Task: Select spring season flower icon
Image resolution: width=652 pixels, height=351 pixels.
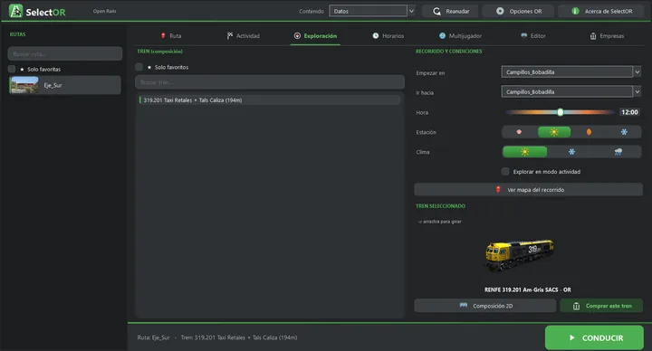Action: coord(519,132)
